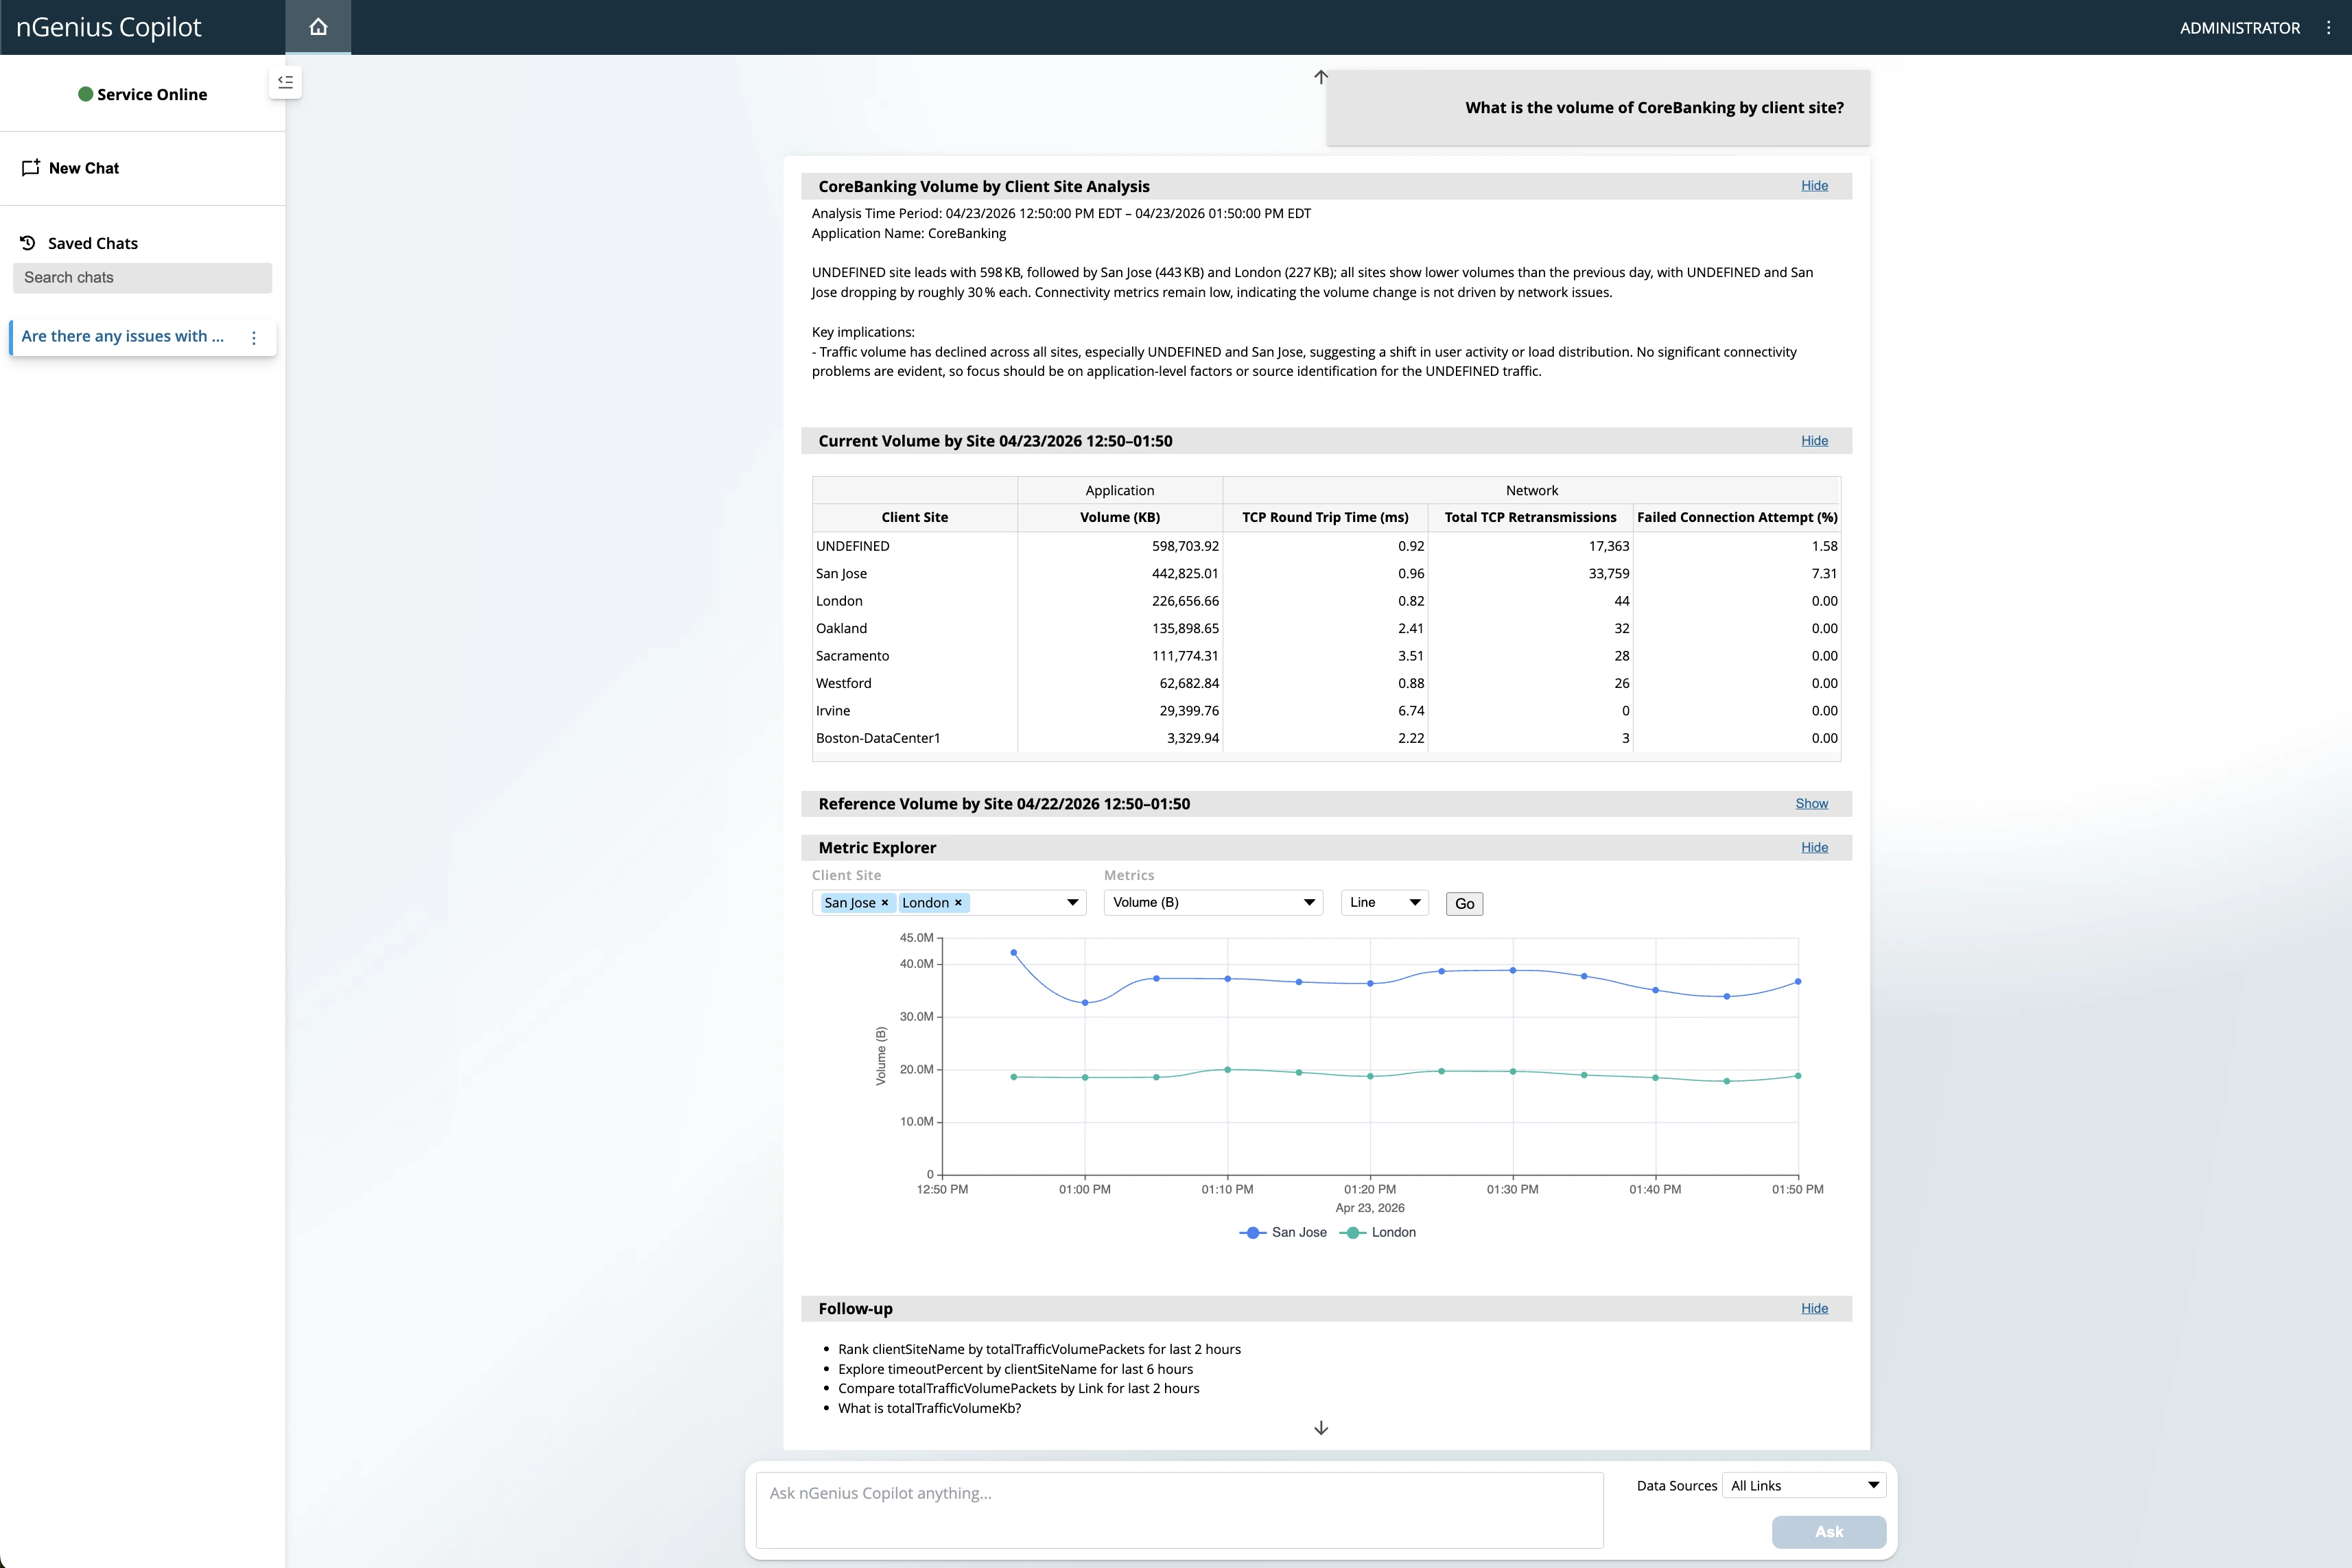
Task: Hide the Metric Explorer section
Action: (x=1814, y=848)
